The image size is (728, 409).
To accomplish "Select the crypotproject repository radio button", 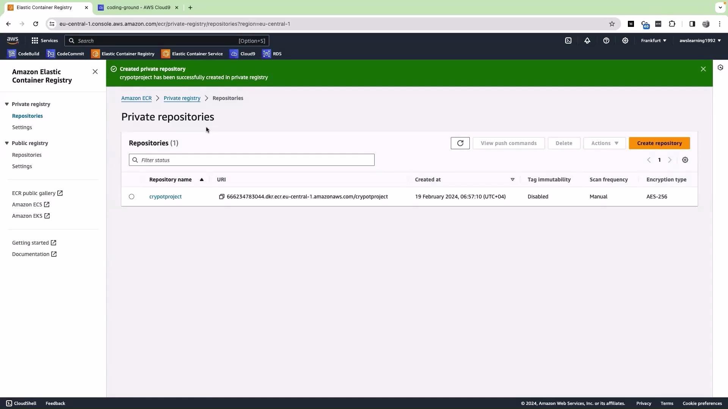I will (x=132, y=197).
